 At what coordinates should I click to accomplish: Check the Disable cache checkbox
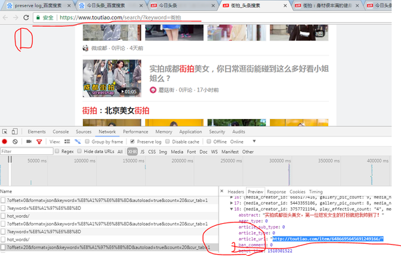[x=168, y=142]
